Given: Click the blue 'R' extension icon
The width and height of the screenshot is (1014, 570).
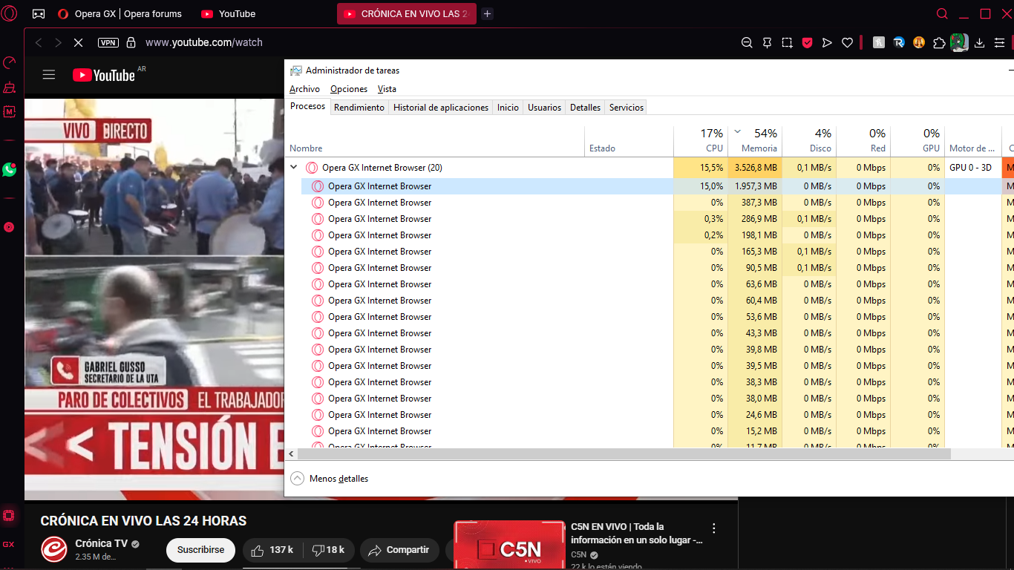Looking at the screenshot, I should [899, 43].
